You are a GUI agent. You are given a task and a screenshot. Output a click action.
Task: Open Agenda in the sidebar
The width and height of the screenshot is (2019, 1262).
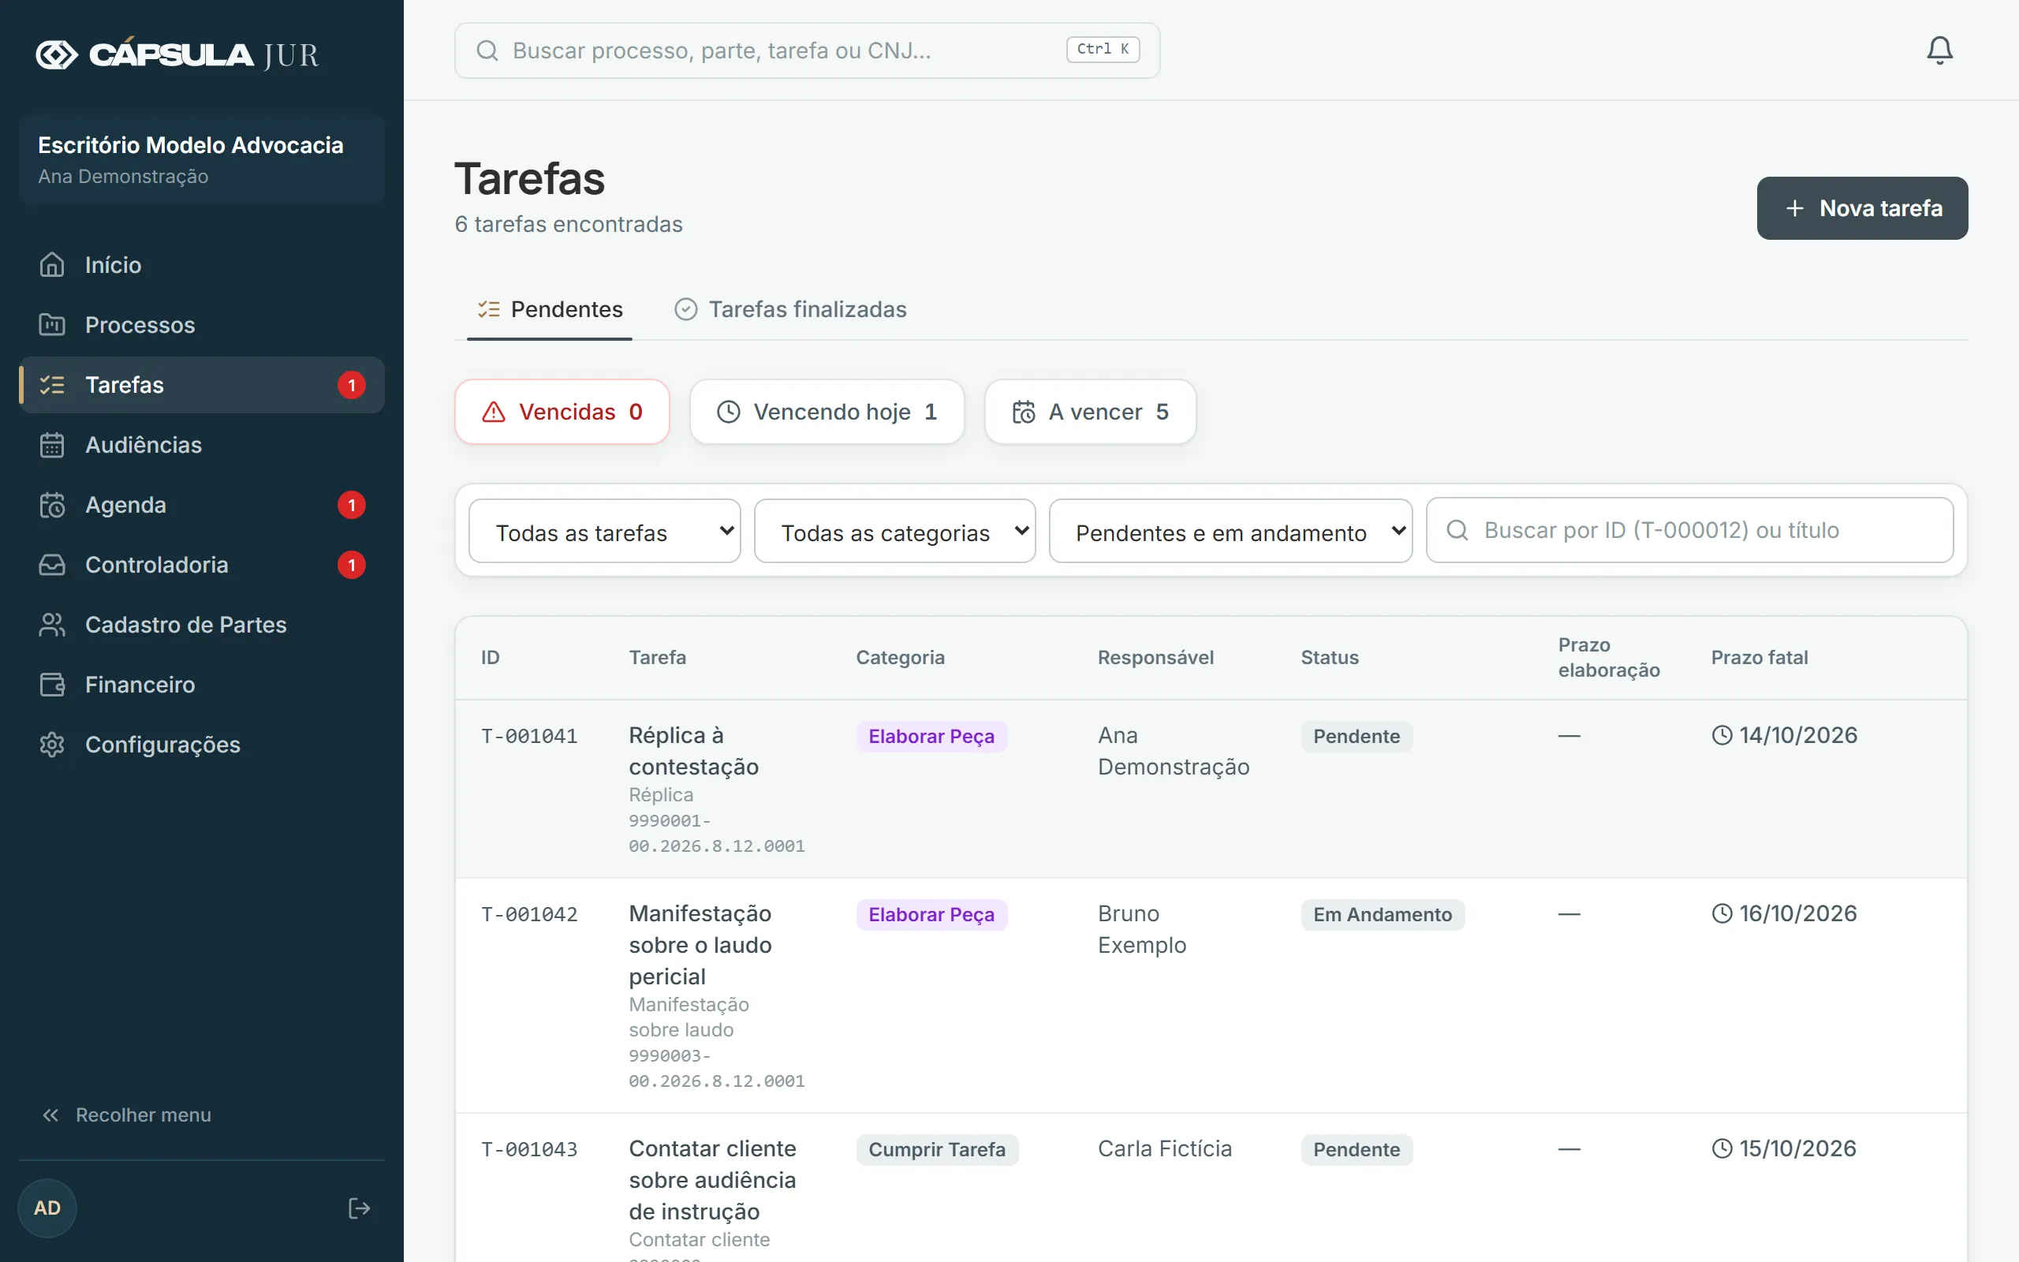[x=202, y=505]
